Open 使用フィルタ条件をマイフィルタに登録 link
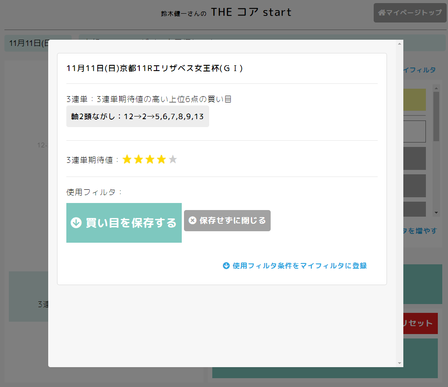This screenshot has height=387, width=448. coord(299,266)
